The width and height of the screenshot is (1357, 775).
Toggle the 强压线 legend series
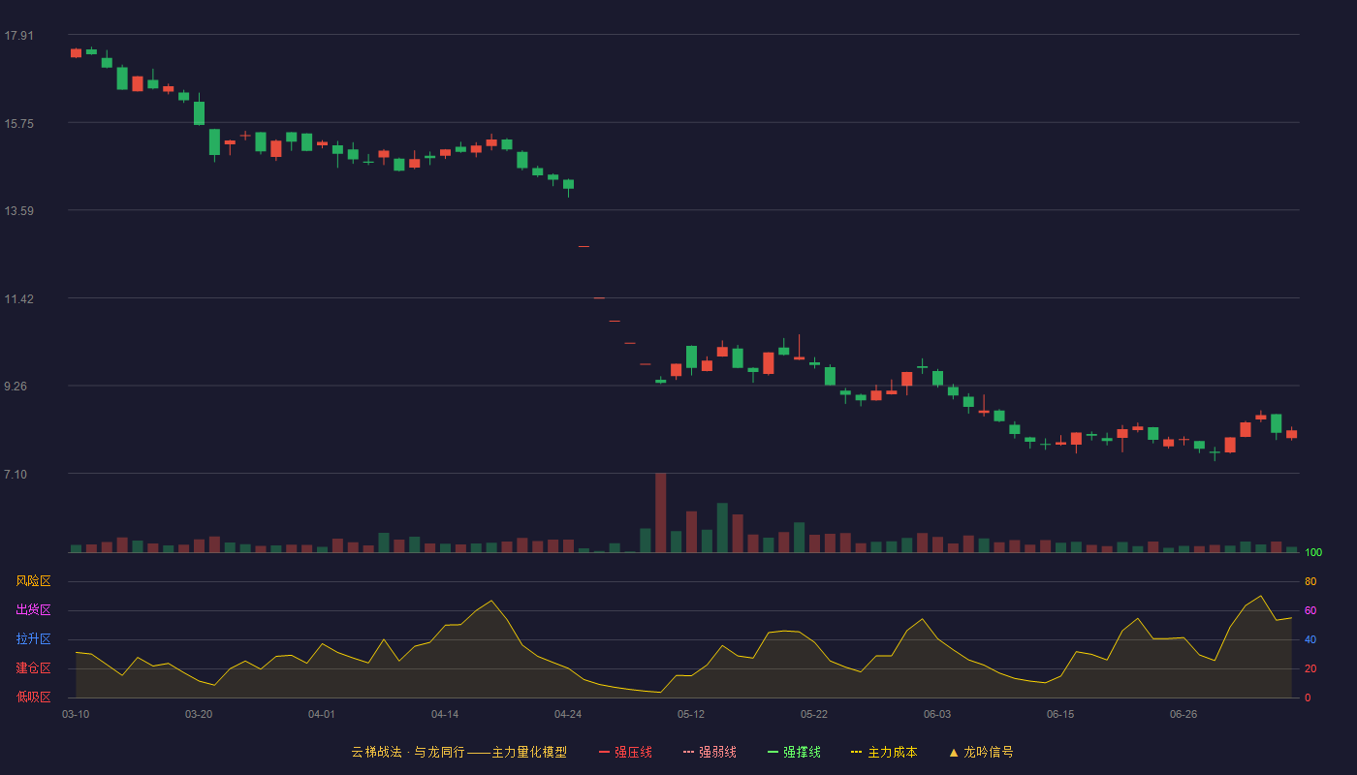point(625,752)
